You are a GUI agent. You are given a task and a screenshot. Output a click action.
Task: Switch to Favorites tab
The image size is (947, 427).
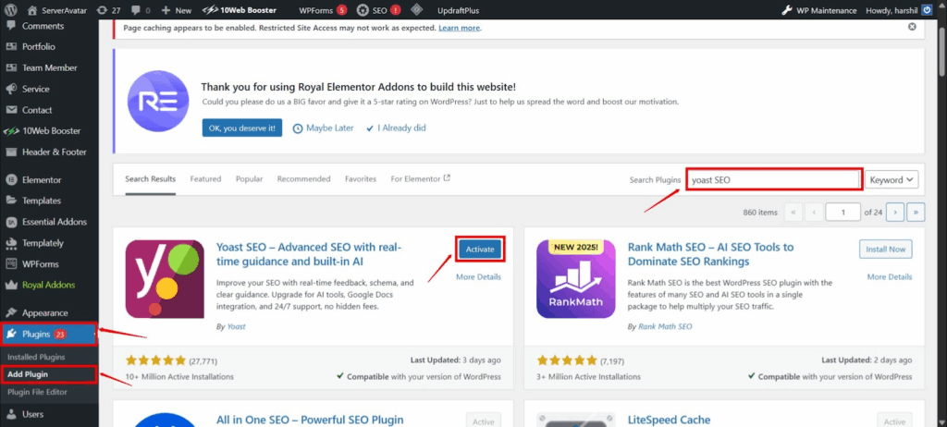point(361,179)
